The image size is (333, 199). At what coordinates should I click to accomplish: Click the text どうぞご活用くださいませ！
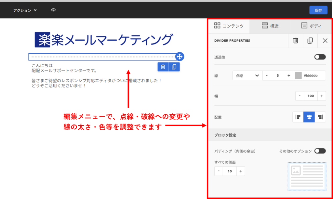(59, 86)
